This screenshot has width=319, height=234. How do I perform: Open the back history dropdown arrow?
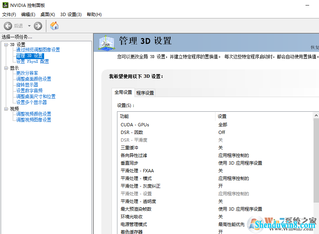tap(29, 26)
